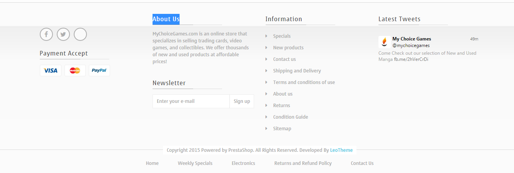Click the arrow beside Returns

coord(266,106)
